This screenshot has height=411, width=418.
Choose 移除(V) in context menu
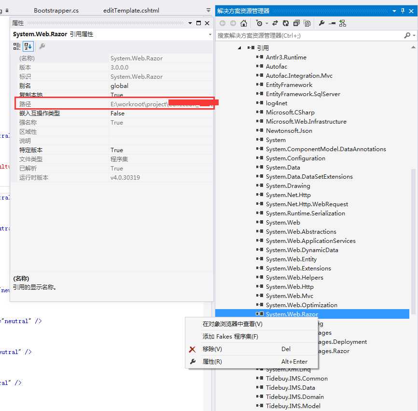coord(251,349)
